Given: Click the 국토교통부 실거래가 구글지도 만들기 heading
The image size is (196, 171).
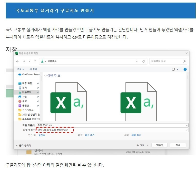Looking at the screenshot, I should (x=55, y=11).
